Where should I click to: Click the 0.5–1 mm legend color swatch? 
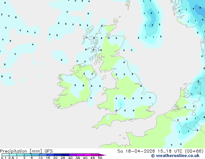click(x=13, y=155)
